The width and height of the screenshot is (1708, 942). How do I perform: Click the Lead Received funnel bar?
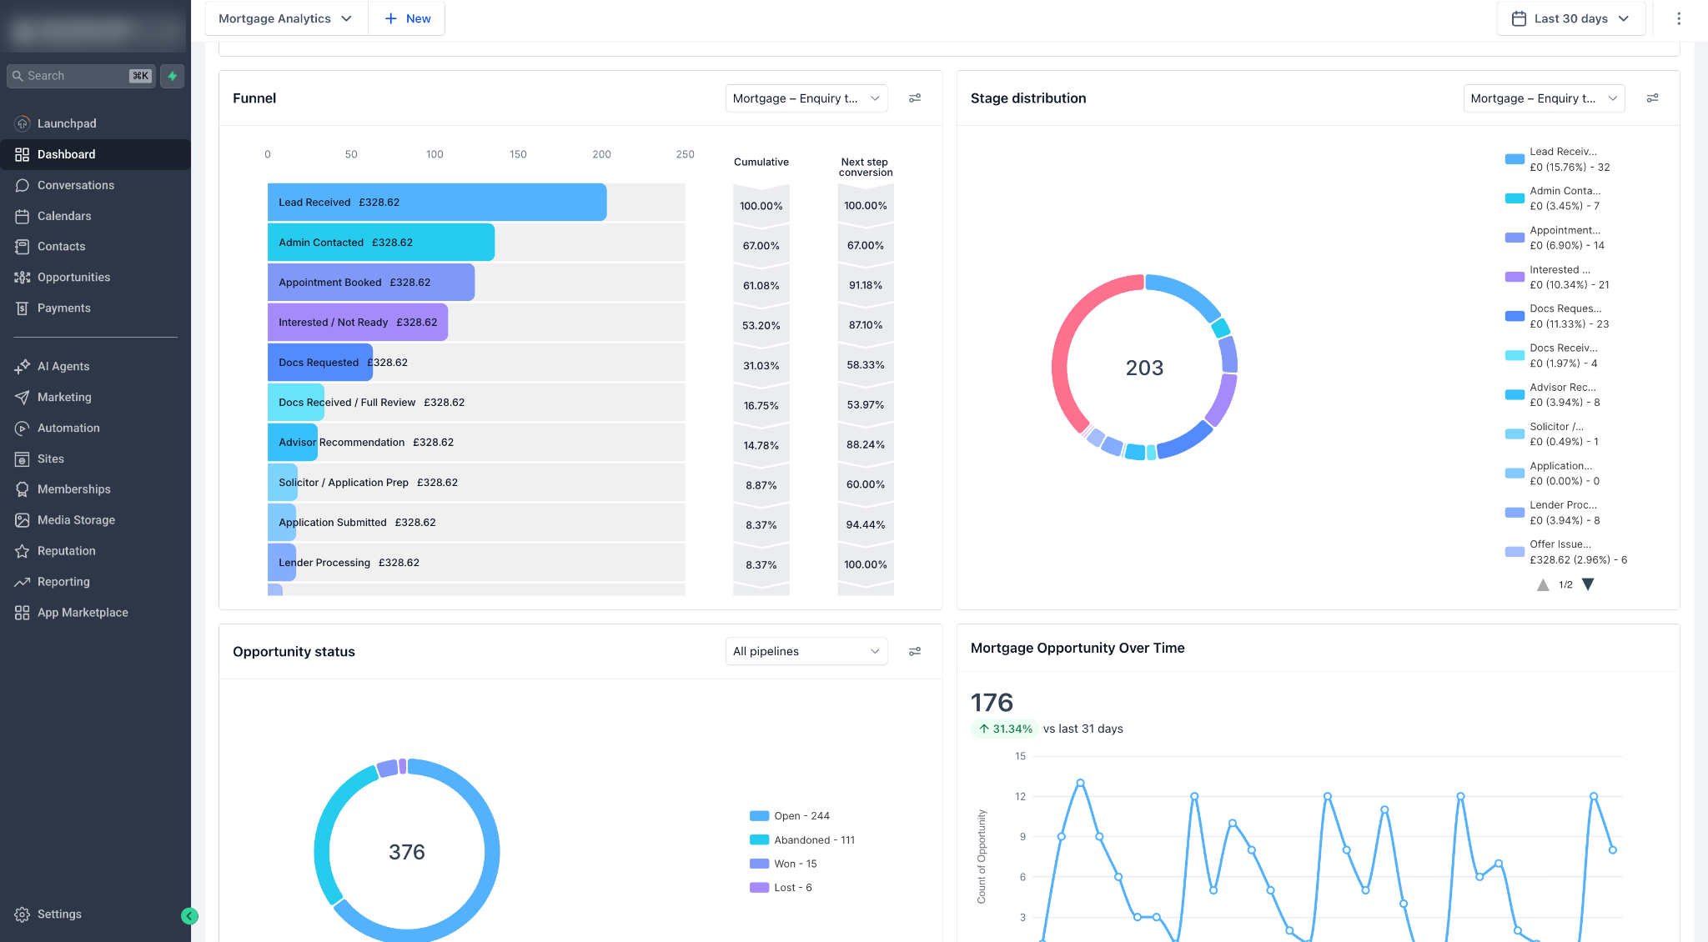[x=437, y=203]
